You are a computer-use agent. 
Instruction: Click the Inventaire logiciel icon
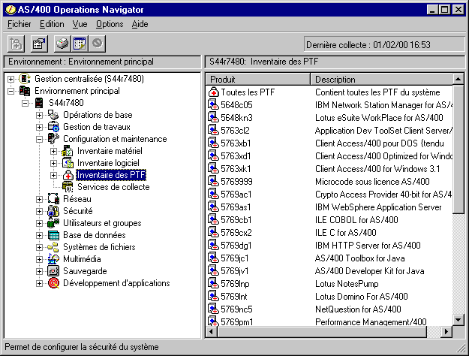[68, 163]
